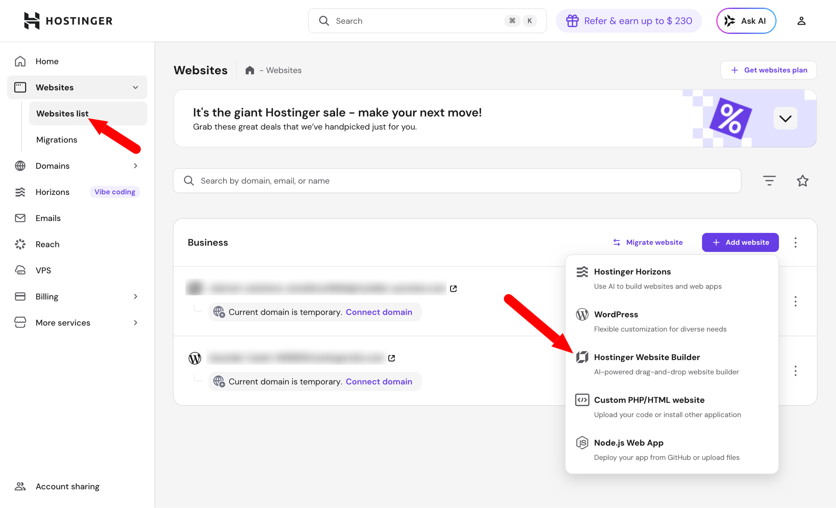
Task: Click the Reach icon in sidebar
Action: tap(20, 244)
